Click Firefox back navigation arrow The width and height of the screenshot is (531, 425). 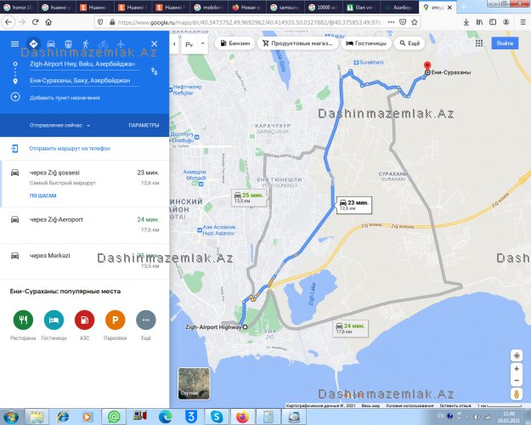pyautogui.click(x=8, y=22)
